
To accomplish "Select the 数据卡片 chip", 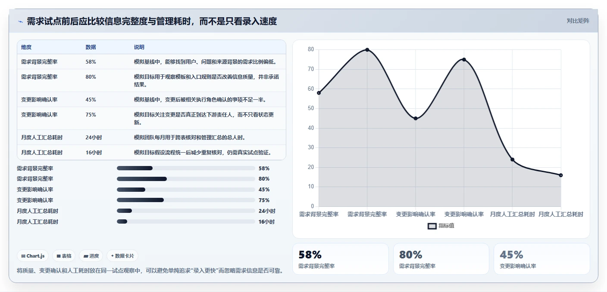I will pos(122,256).
